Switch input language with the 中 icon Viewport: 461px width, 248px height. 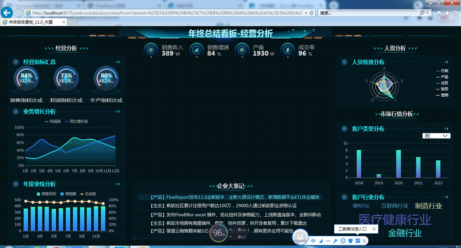point(313,241)
